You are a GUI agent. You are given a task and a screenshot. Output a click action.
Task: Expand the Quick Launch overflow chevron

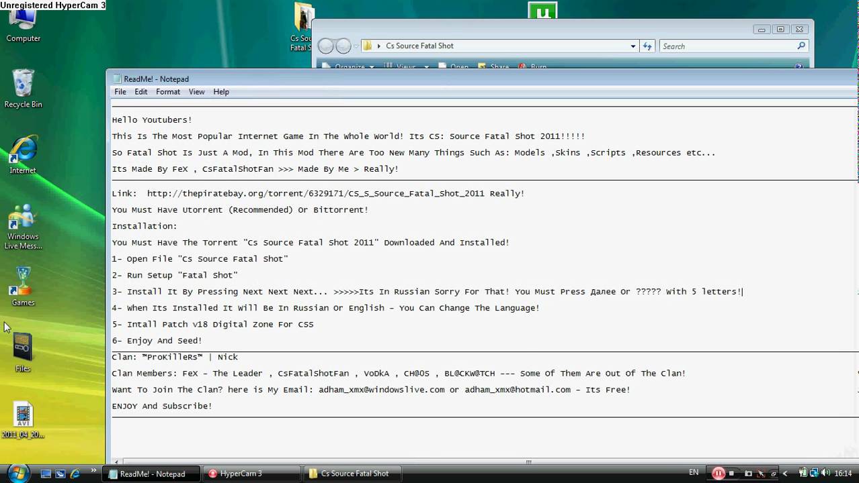[93, 470]
